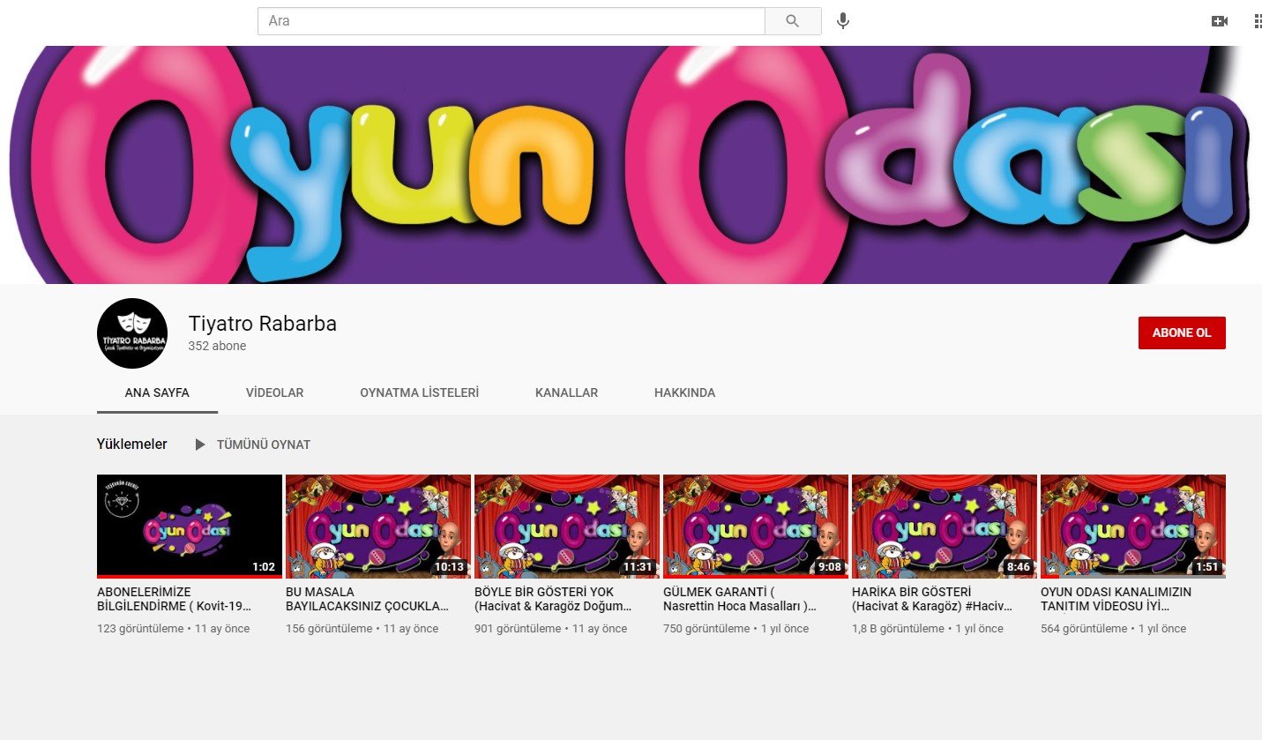This screenshot has height=740, width=1262.
Task: Select the ANA SAYFA tab
Action: pyautogui.click(x=156, y=392)
